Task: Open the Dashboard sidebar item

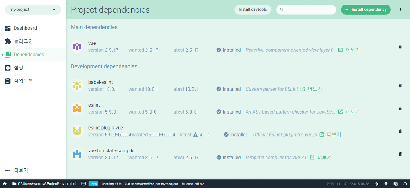Action: 25,28
